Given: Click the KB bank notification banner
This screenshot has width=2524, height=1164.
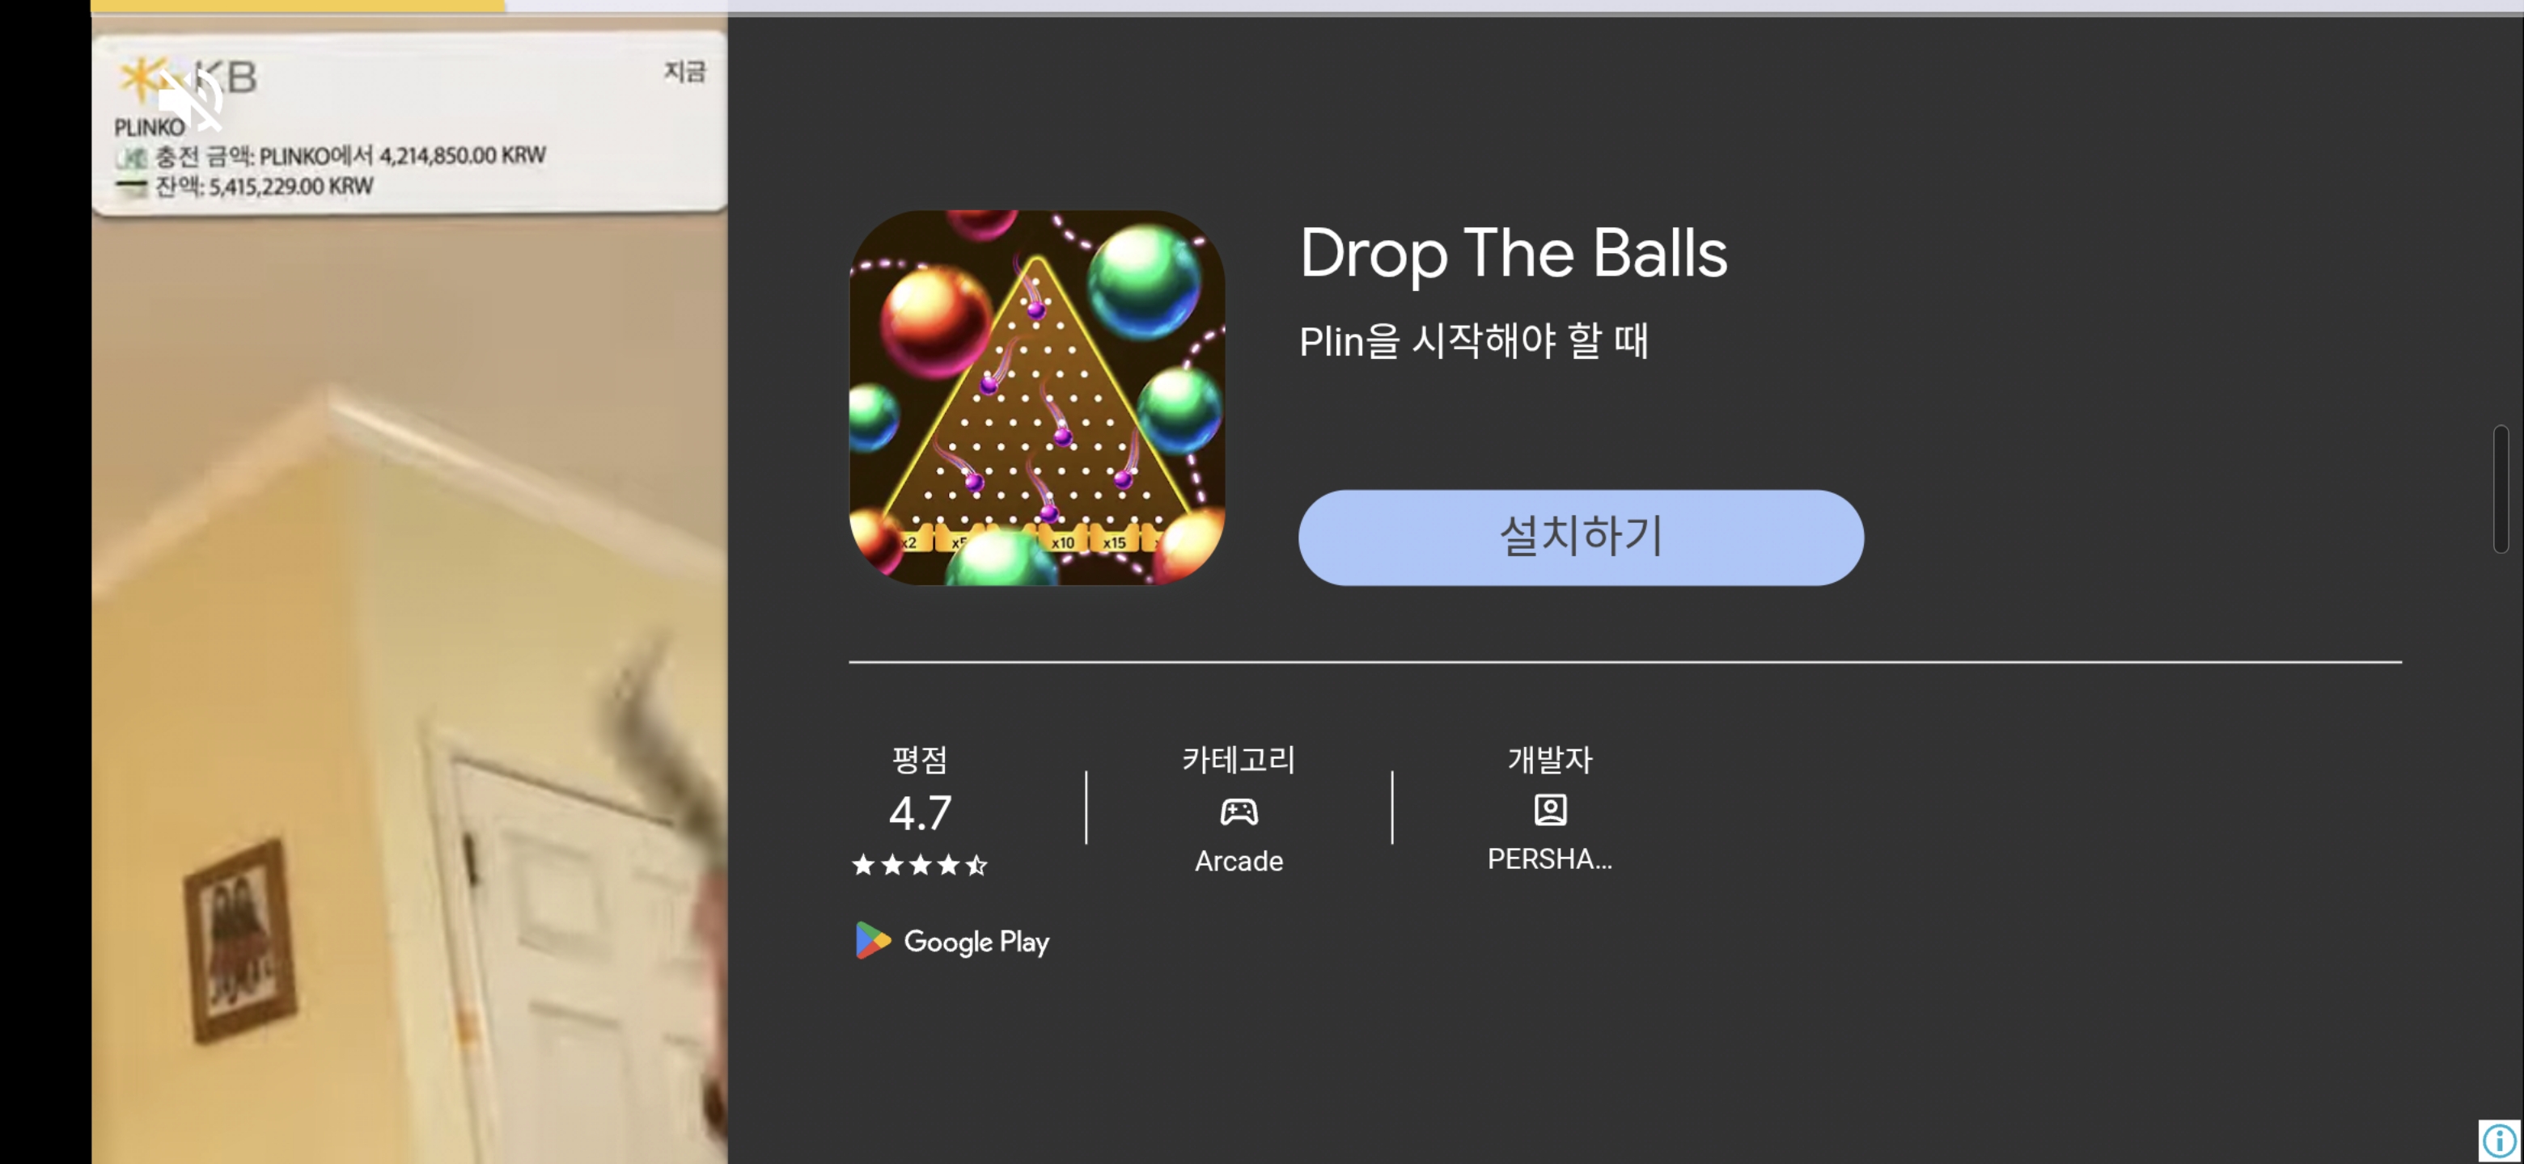Looking at the screenshot, I should [x=409, y=122].
